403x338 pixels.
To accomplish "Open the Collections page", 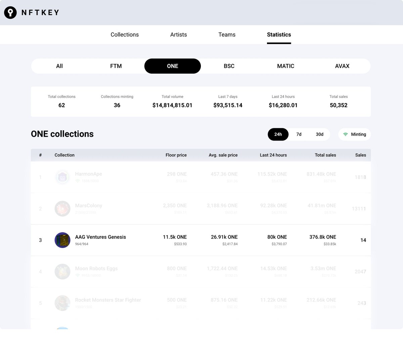I will pyautogui.click(x=125, y=35).
